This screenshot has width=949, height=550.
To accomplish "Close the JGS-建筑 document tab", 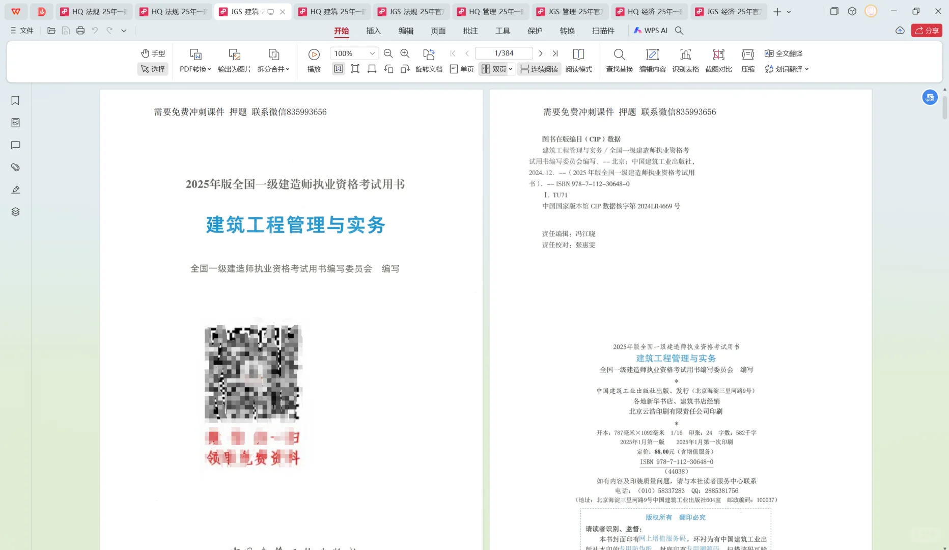I will tap(283, 12).
